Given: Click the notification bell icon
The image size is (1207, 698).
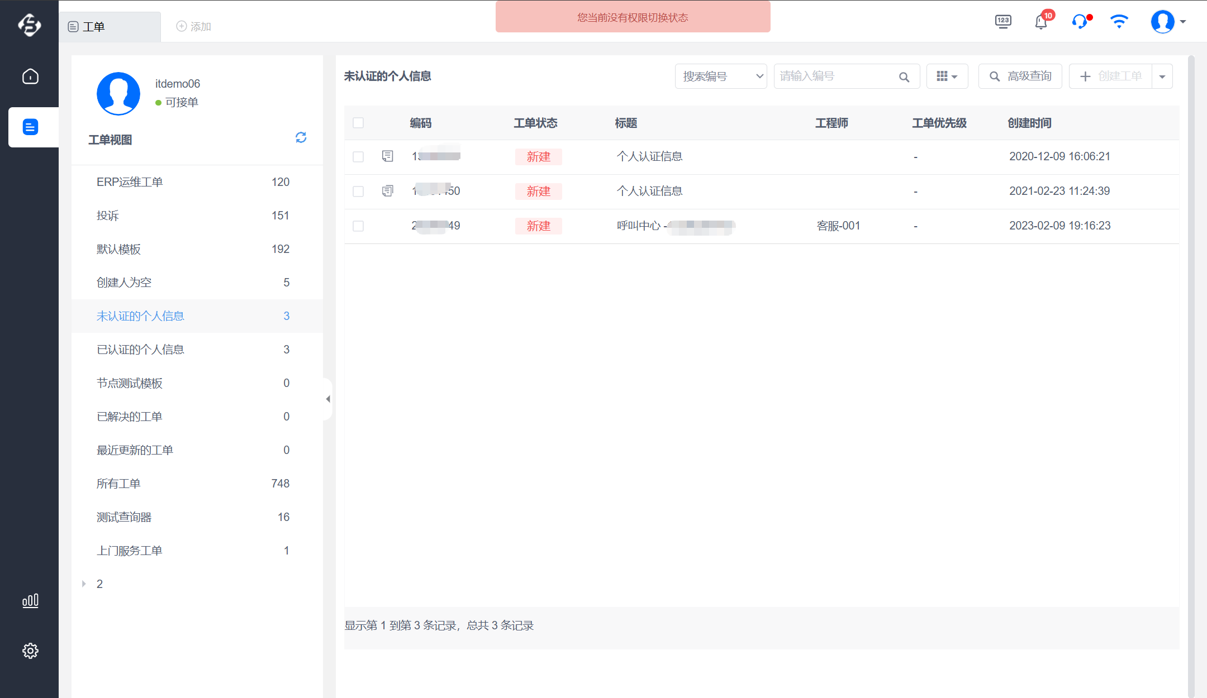Looking at the screenshot, I should 1040,22.
